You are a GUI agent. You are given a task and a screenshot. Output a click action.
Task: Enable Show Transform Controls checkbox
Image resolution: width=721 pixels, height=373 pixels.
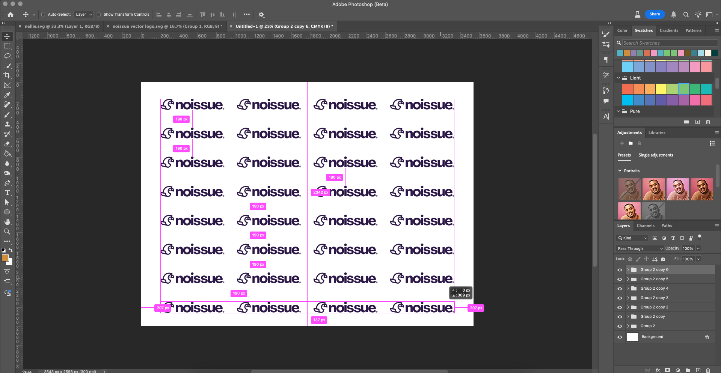[99, 15]
